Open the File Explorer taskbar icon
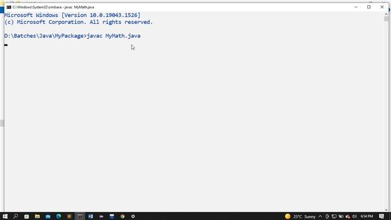The image size is (391, 220). point(37,216)
